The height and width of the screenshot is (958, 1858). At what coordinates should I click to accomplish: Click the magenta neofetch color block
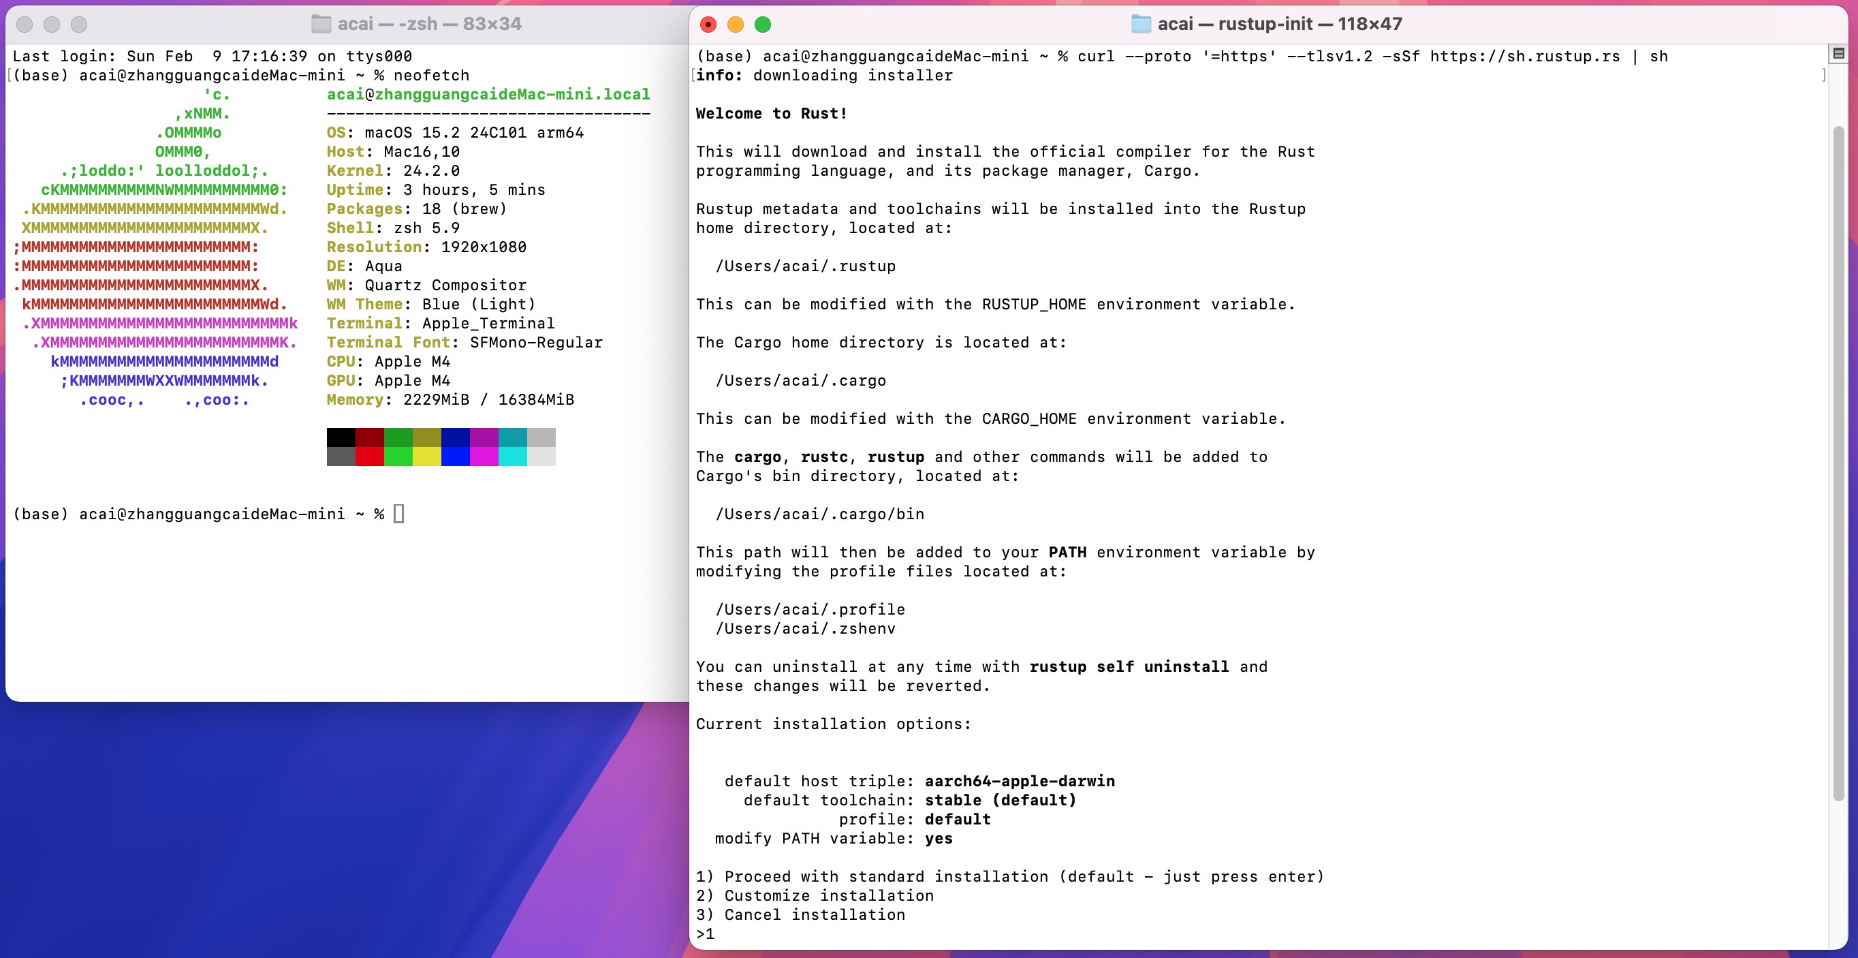tap(484, 456)
